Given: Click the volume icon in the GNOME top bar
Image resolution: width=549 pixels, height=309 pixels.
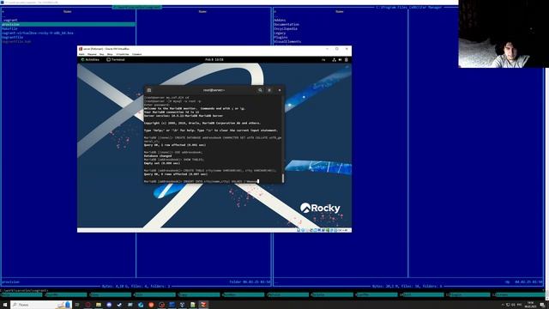Looking at the screenshot, I should pos(340,60).
